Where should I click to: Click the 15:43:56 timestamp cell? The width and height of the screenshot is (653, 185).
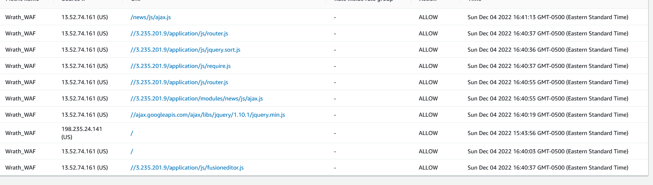(547, 133)
